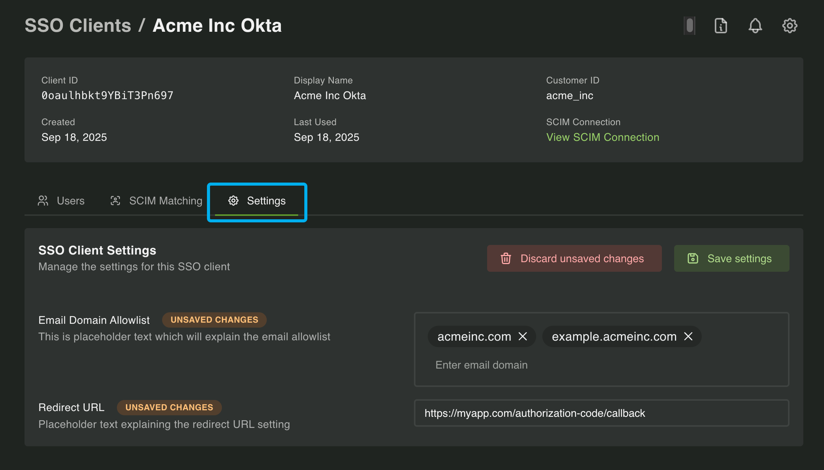Switch to the SCIM Matching tab

(166, 201)
